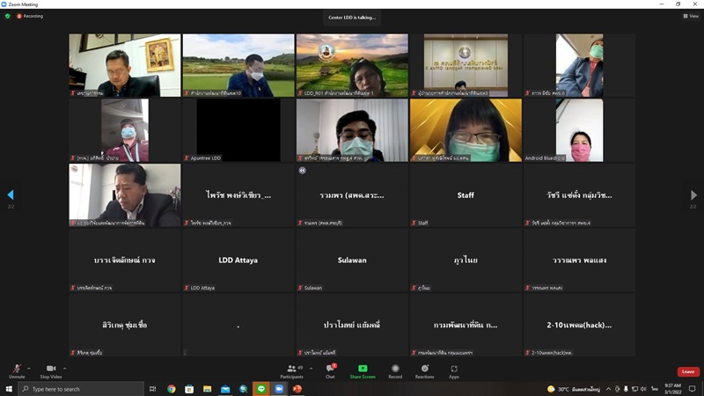Open the Participants panel
This screenshot has height=396, width=704.
[292, 371]
